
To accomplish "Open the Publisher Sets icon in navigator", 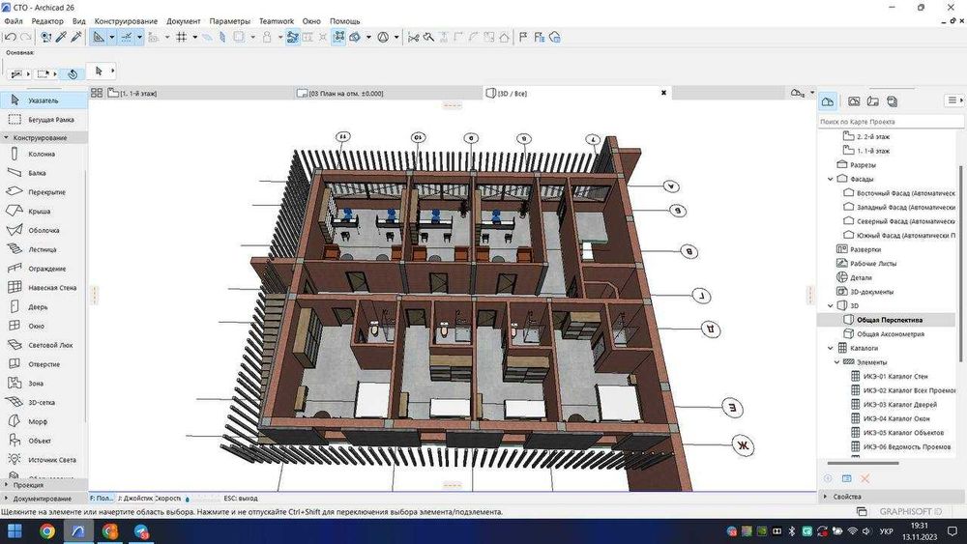I will tap(892, 101).
